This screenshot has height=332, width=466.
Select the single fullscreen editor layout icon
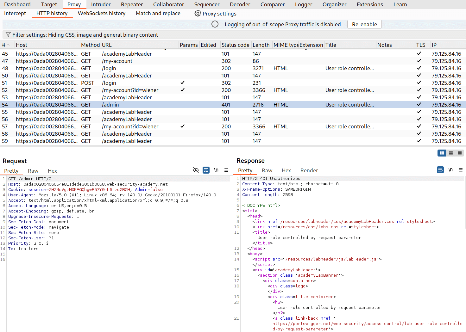pyautogui.click(x=459, y=153)
